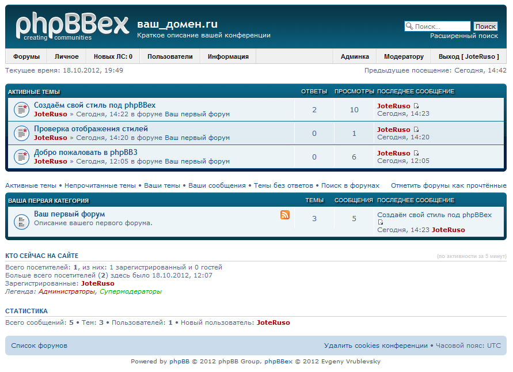513x372 pixels.
Task: Go to last post icon for Проверка отображения стилей
Action: coord(416,130)
